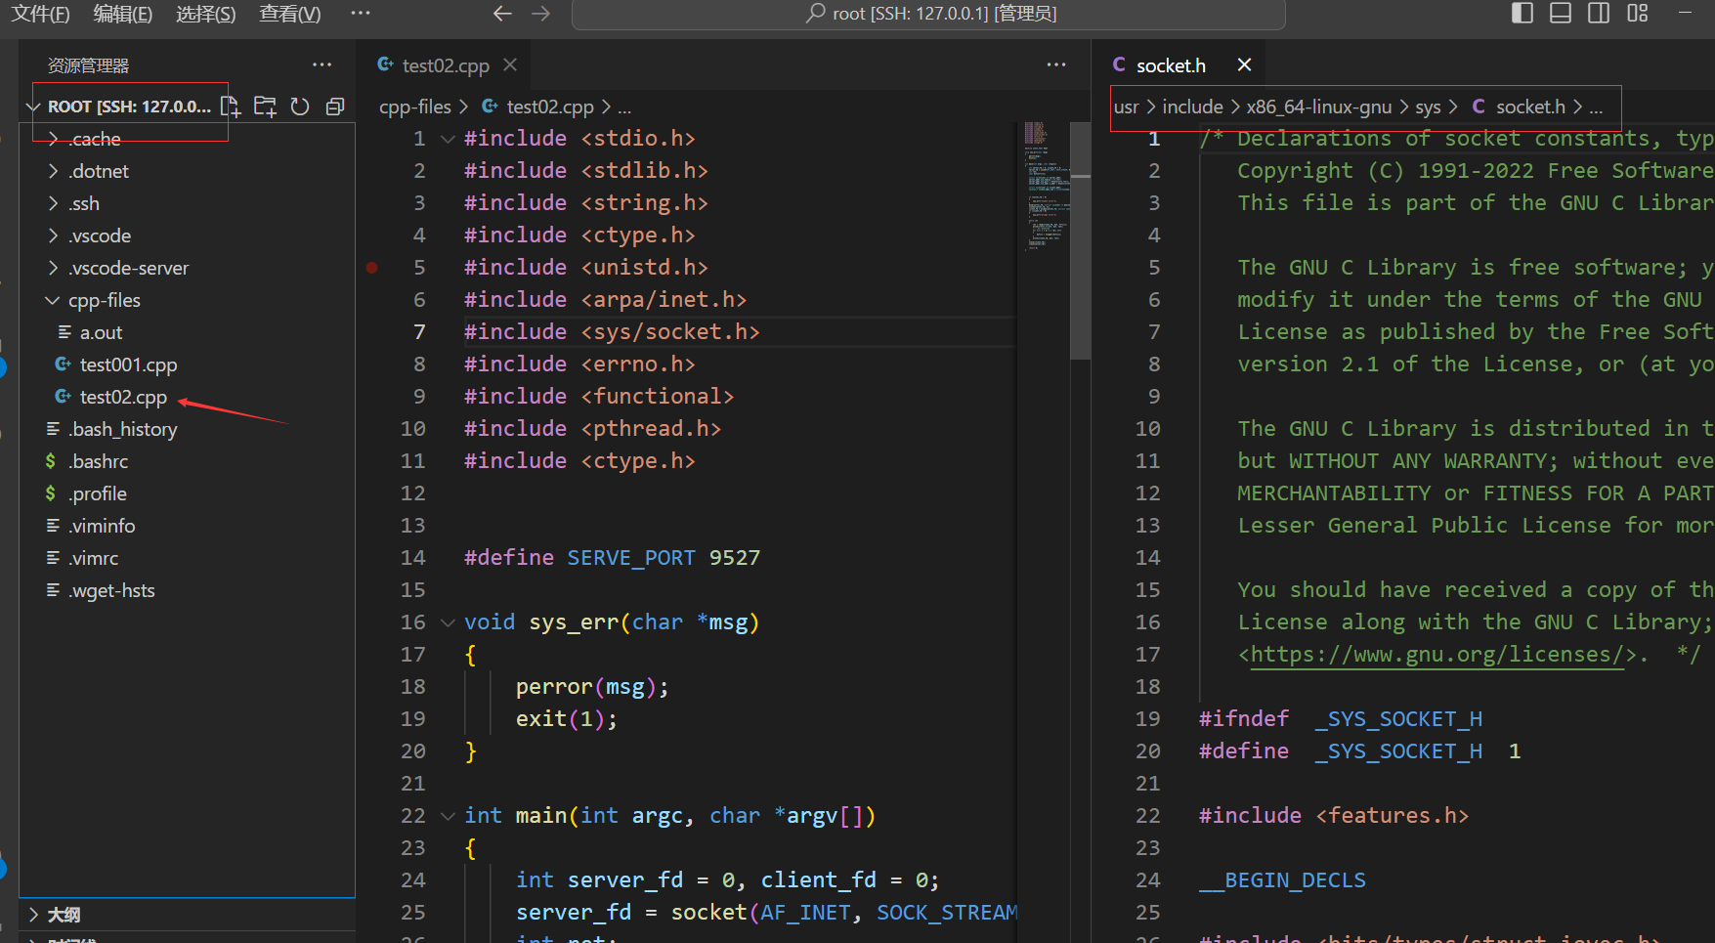Fold the sys_err function at line 16

point(448,622)
